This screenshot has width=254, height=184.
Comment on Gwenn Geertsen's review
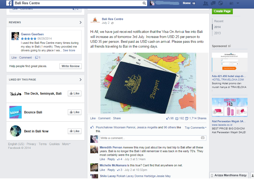(25, 57)
